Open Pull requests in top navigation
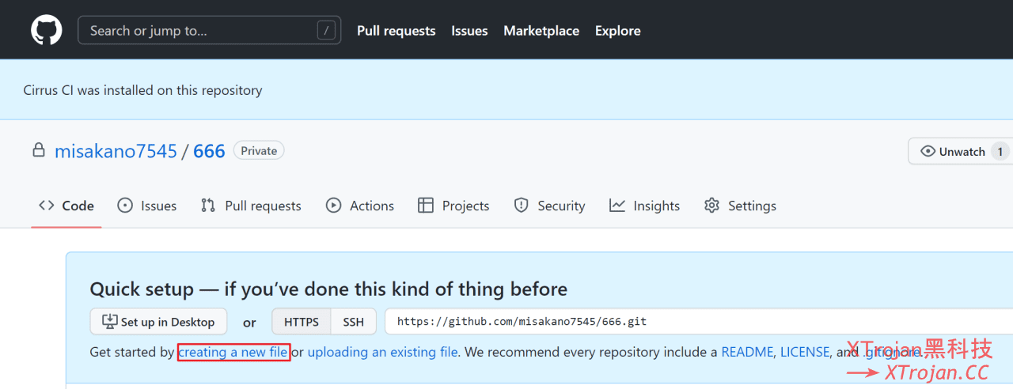Image resolution: width=1013 pixels, height=389 pixels. 396,31
